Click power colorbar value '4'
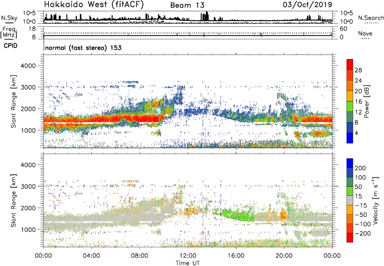The width and height of the screenshot is (384, 266). 356,133
